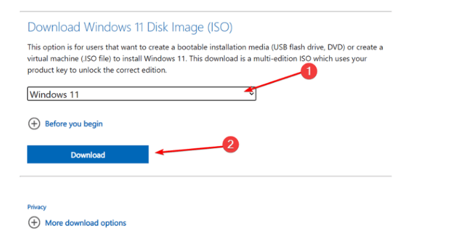Open the Windows 11 edition select box
Screen dimensions: 449x247
pyautogui.click(x=141, y=94)
